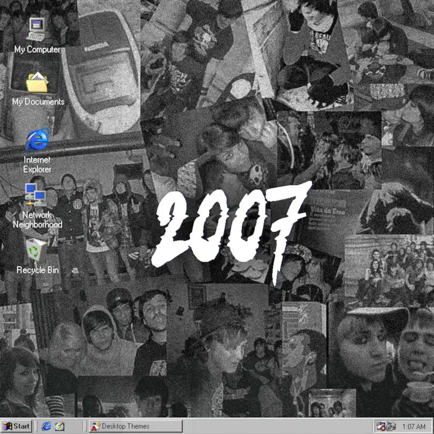The image size is (434, 434).
Task: Click the first system tray icon
Action: click(381, 426)
